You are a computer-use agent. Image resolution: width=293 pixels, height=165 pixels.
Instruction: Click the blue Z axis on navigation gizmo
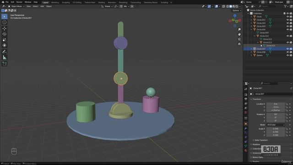[235, 16]
